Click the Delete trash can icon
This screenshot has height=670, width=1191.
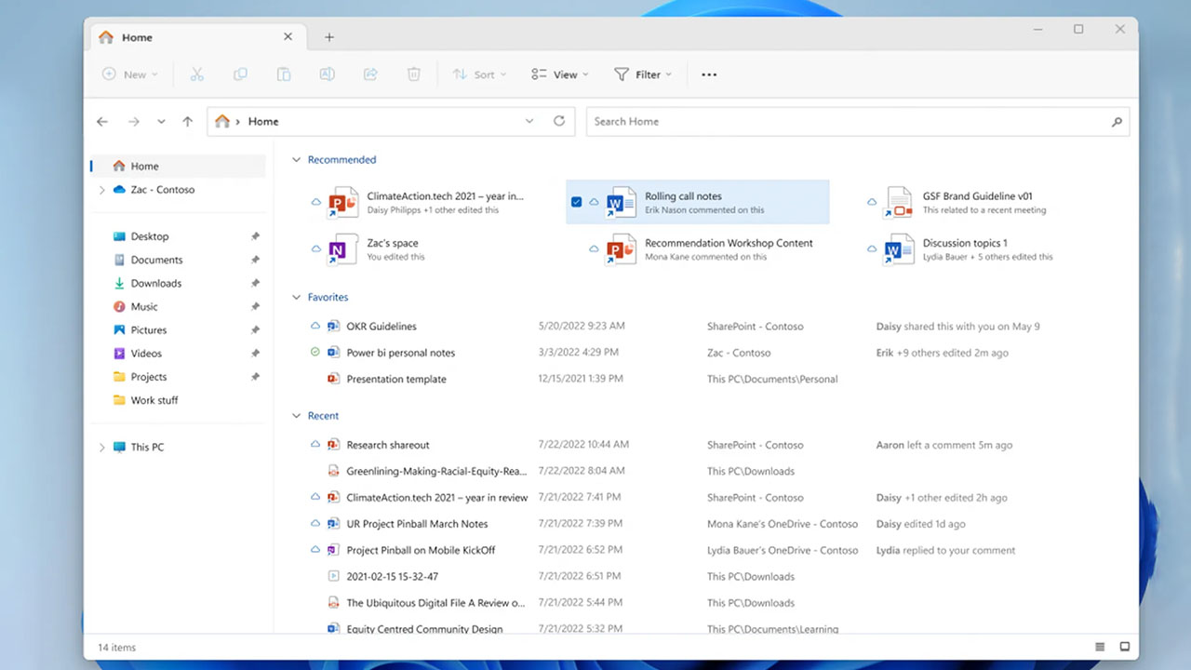(414, 74)
